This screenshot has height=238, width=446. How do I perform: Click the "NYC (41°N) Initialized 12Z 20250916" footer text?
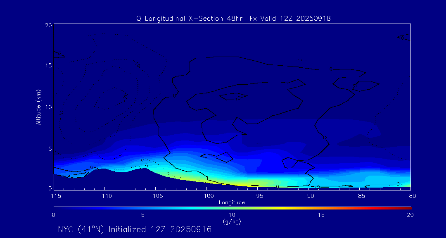coord(135,229)
